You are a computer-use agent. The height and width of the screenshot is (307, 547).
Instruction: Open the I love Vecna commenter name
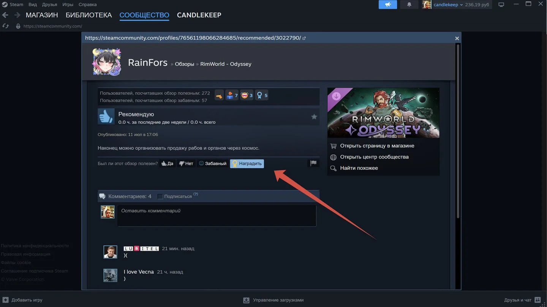click(139, 272)
